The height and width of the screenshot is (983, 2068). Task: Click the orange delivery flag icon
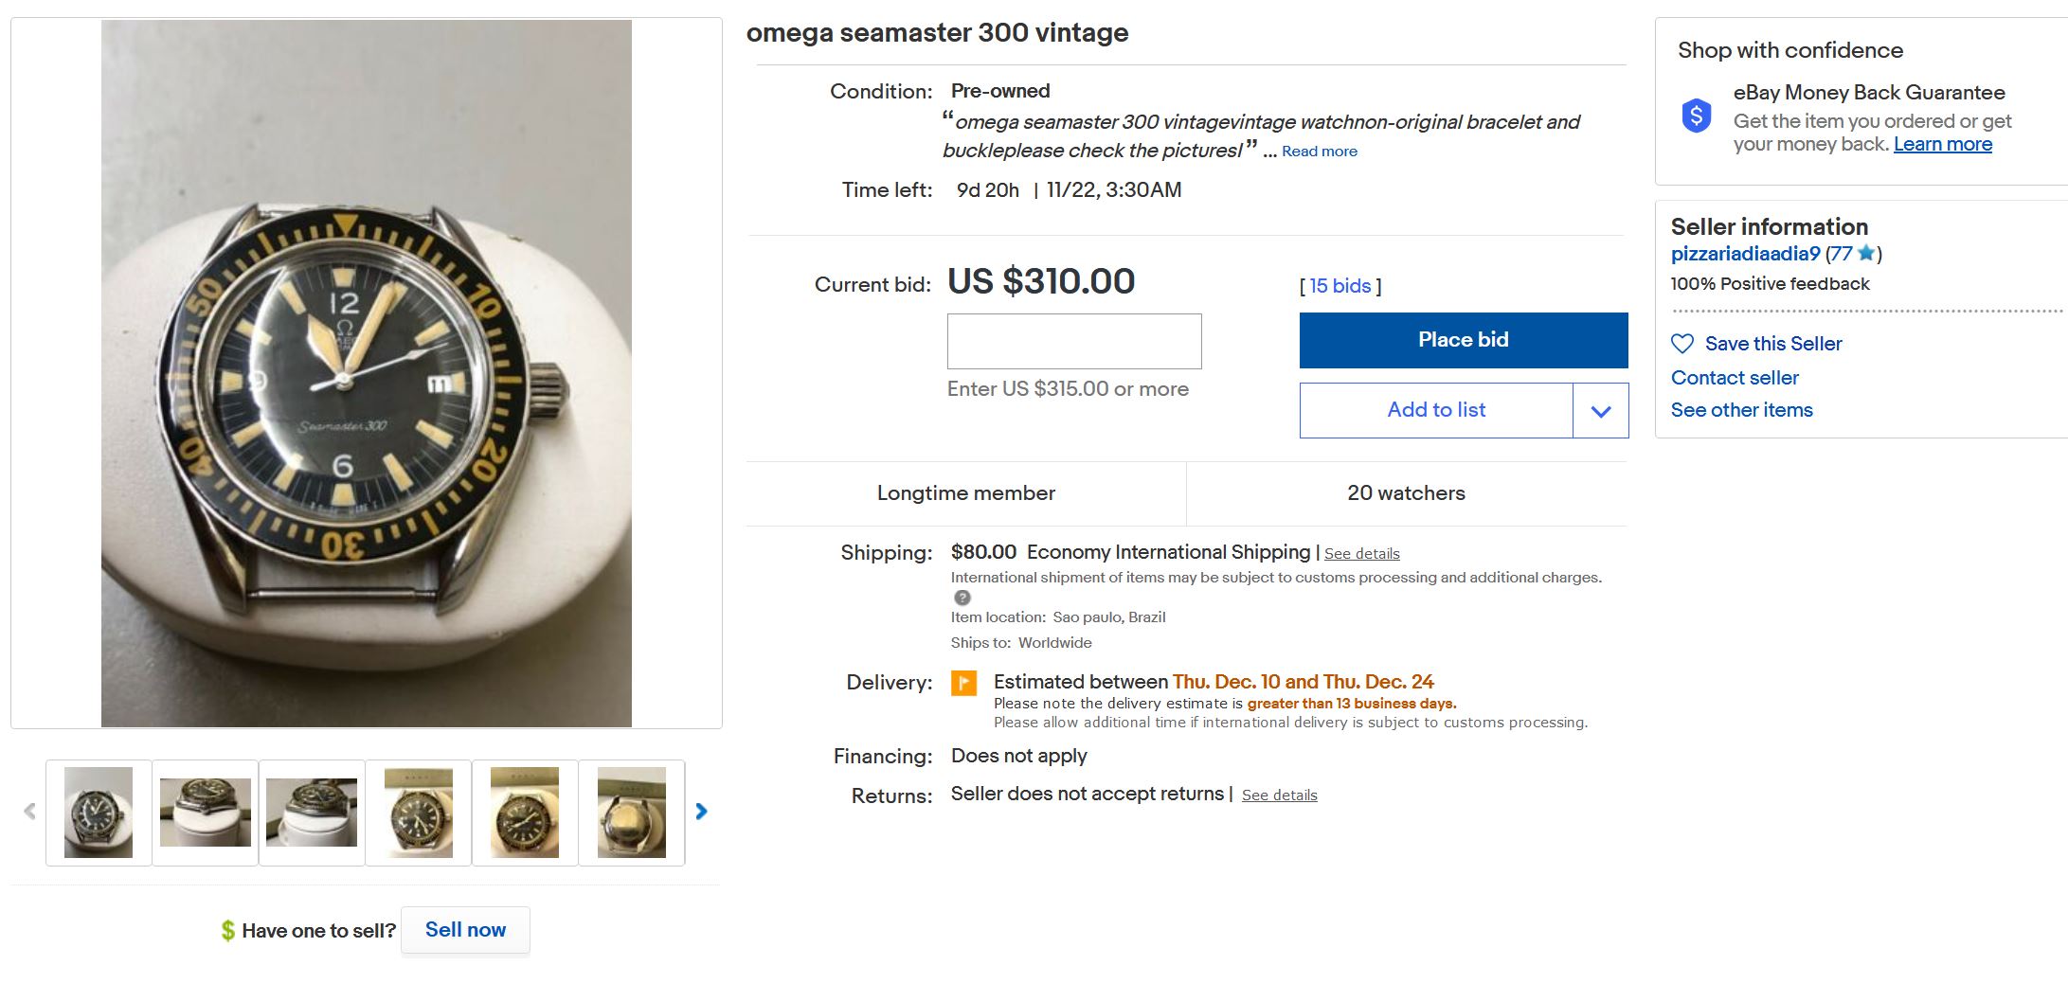[x=963, y=683]
